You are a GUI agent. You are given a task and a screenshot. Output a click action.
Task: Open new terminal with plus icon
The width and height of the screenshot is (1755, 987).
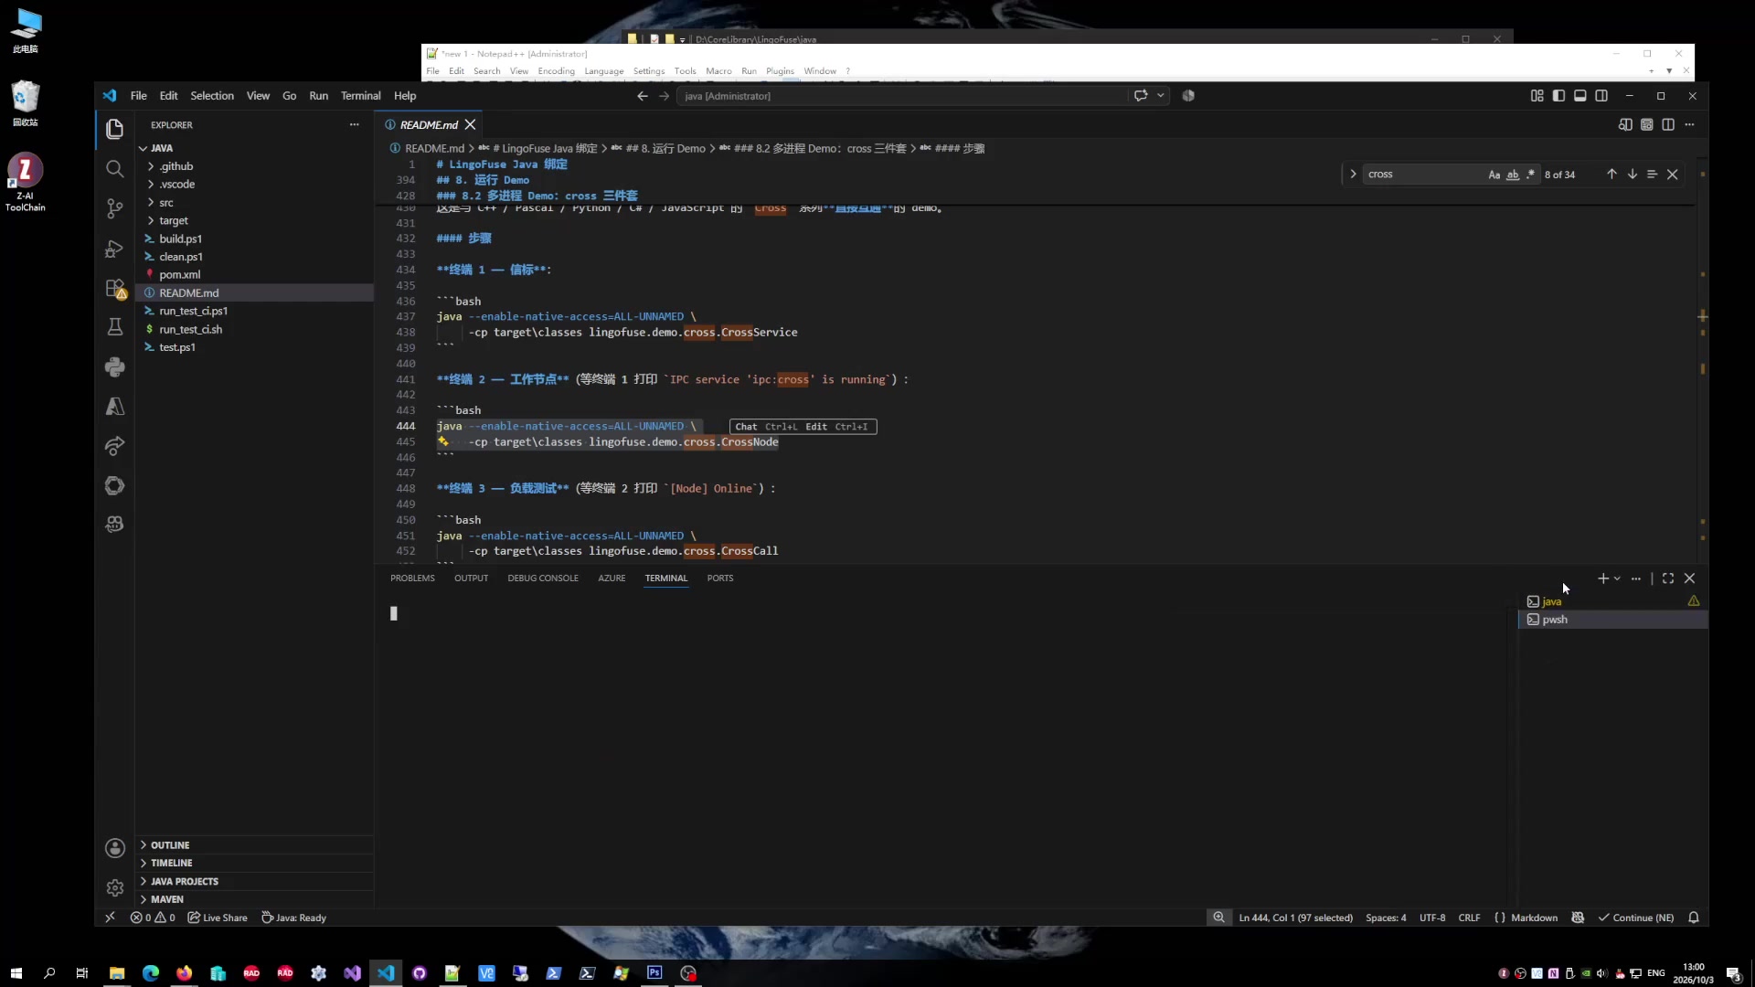1602,578
